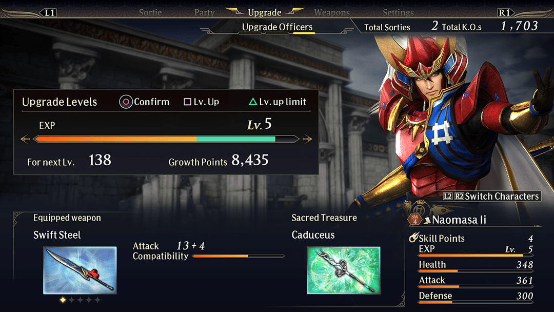Click the SW4 badge beside Naomasa Ii
The height and width of the screenshot is (312, 554).
415,219
